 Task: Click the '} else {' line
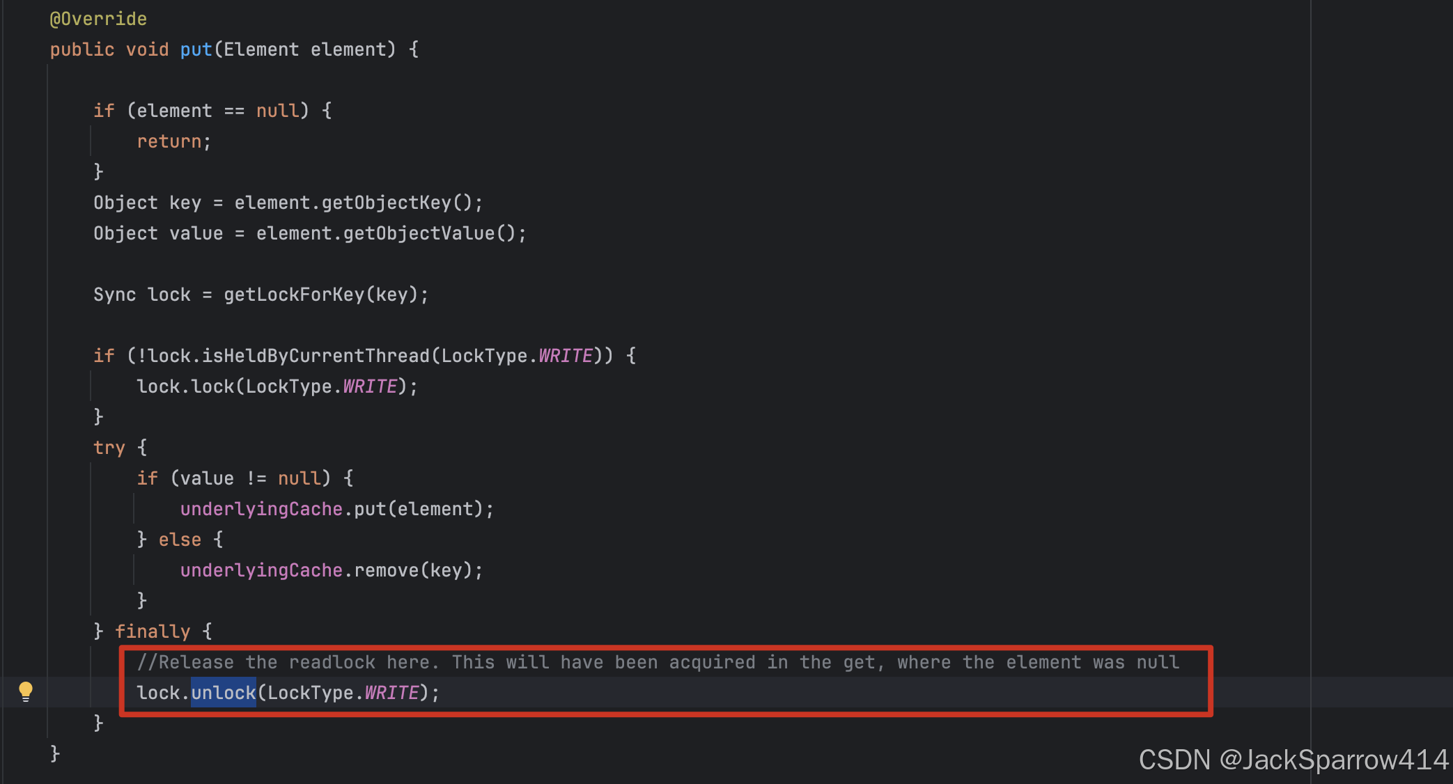[180, 540]
